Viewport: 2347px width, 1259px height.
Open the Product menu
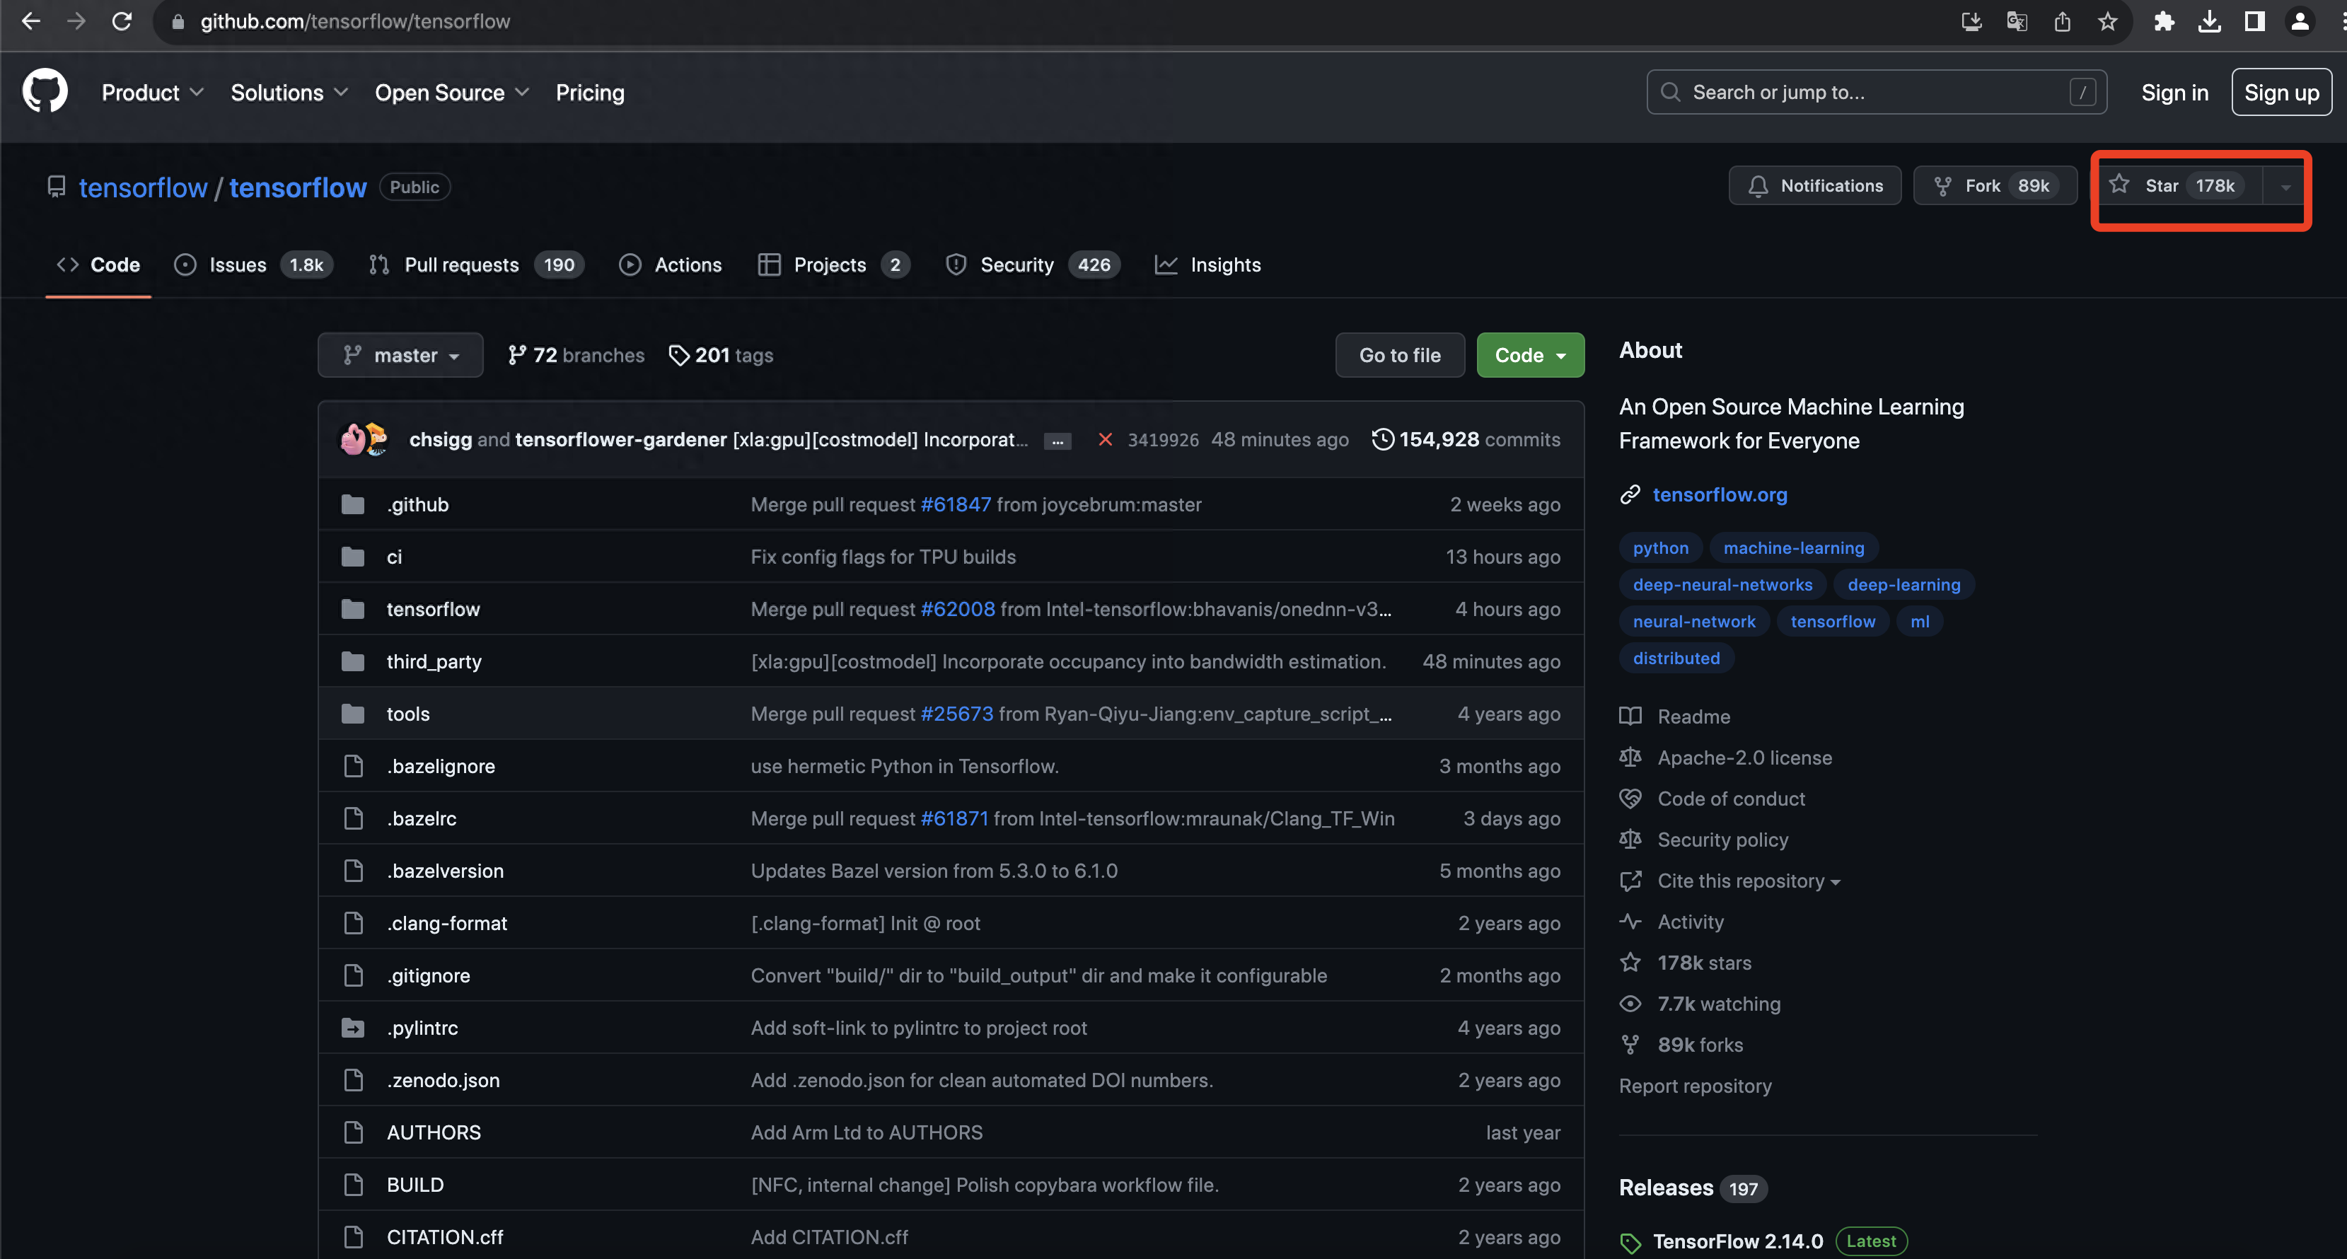pos(152,92)
